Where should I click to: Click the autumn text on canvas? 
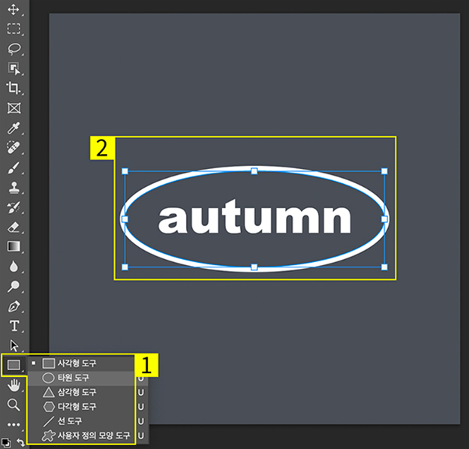point(254,216)
